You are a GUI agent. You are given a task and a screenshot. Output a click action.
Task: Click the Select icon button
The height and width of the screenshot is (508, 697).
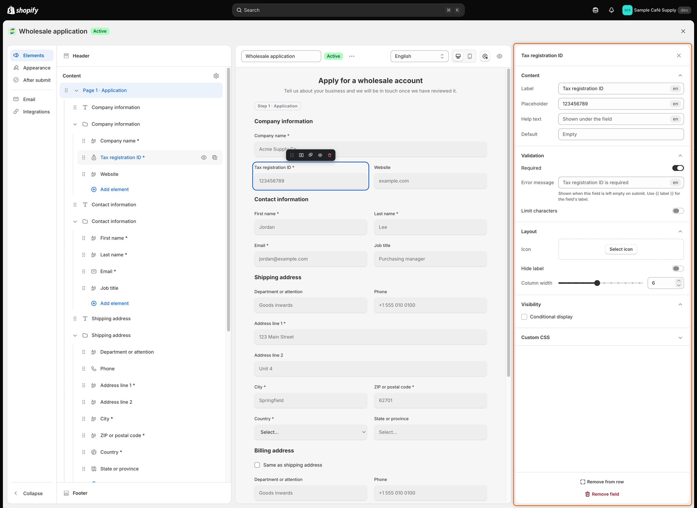pos(621,249)
